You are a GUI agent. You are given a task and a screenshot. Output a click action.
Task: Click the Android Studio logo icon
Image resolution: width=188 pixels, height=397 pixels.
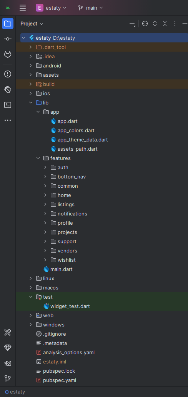point(8,8)
